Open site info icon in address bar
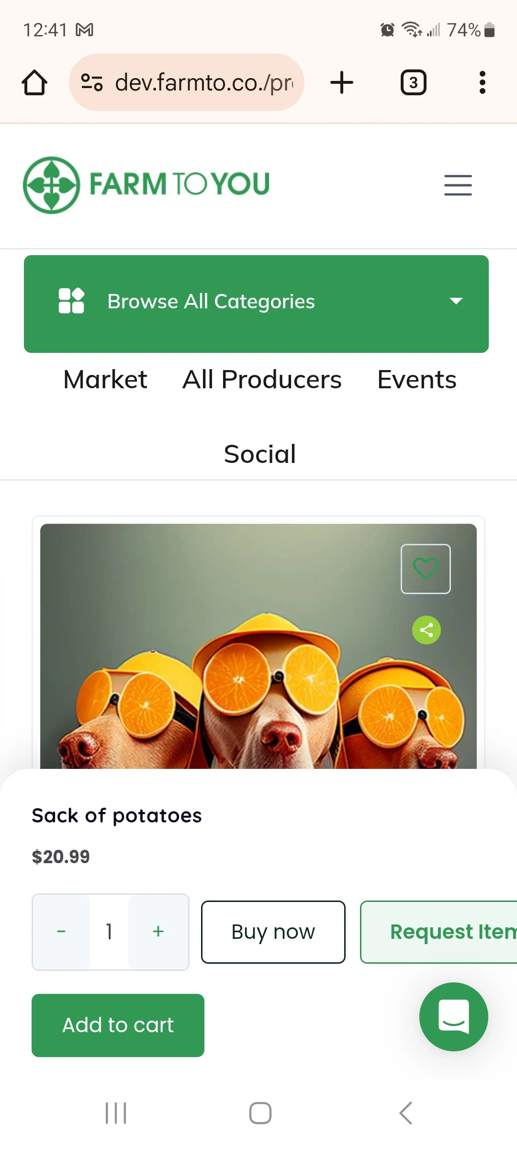The image size is (517, 1149). pos(91,82)
